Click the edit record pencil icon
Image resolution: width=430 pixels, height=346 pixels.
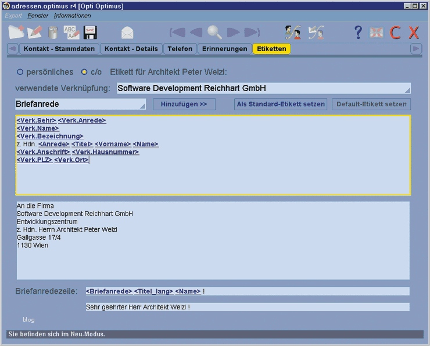point(34,32)
